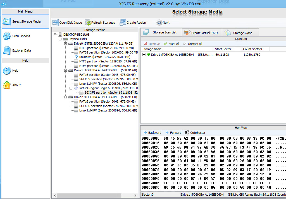
Task: Click the Sector:0 status bar entry
Action: pos(147,195)
